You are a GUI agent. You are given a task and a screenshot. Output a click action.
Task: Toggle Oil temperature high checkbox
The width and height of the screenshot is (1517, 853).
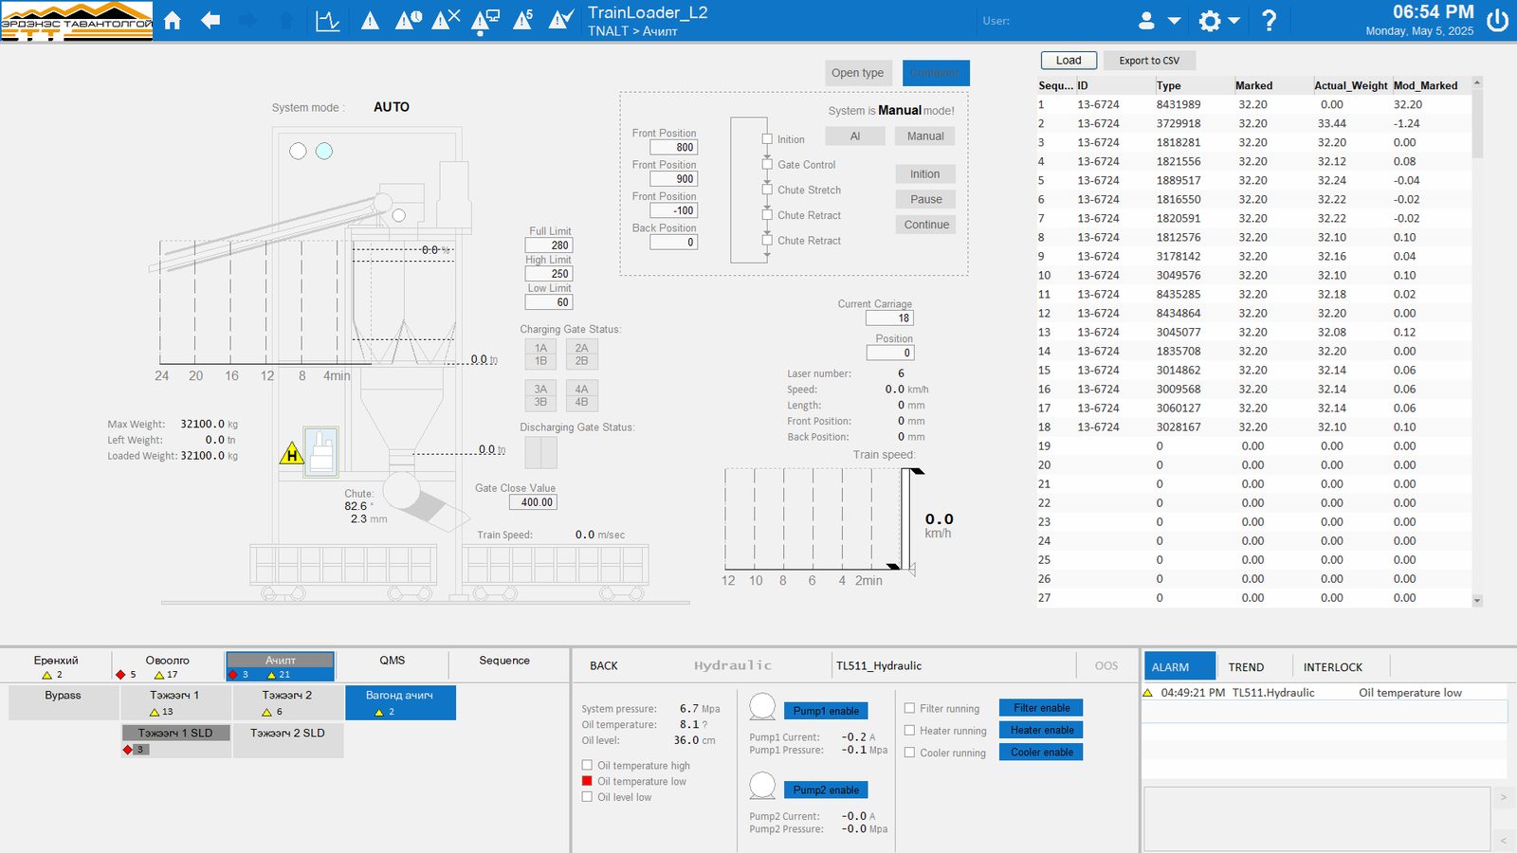point(587,765)
